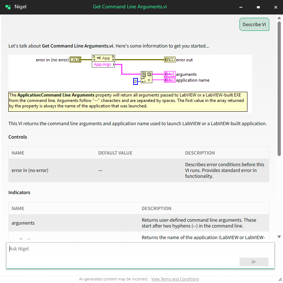This screenshot has width=283, height=283.
Task: Click scrollbar down arrow
Action: pos(279,237)
